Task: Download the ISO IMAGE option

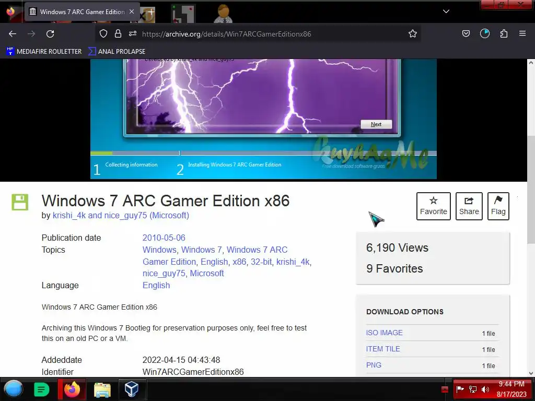Action: tap(384, 333)
